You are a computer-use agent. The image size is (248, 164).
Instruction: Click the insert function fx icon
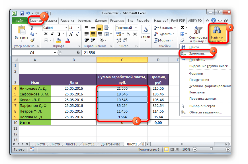point(78,53)
